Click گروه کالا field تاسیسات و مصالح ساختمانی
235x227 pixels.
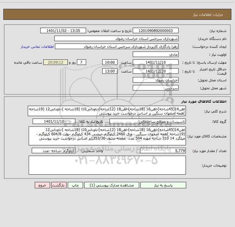pos(148,121)
